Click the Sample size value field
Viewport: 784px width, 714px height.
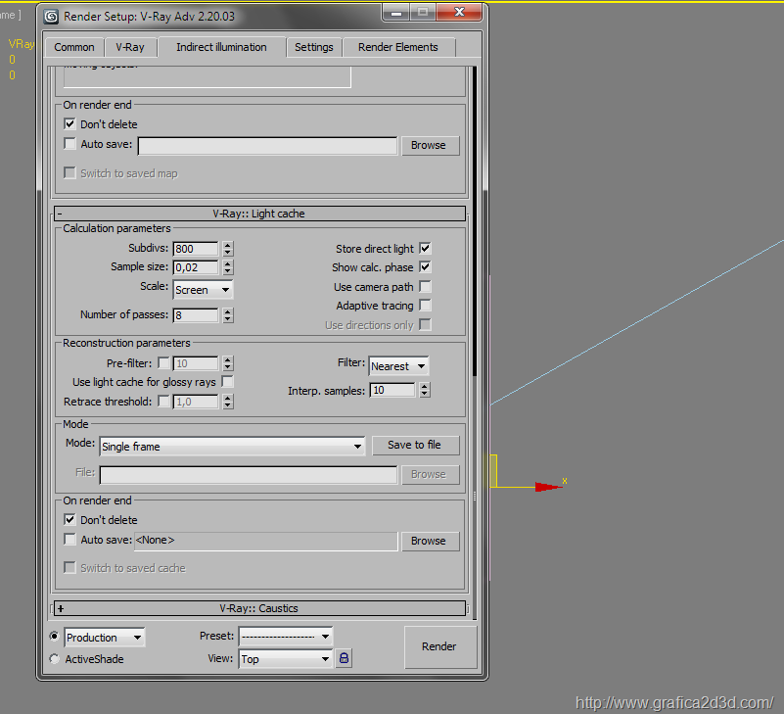pyautogui.click(x=196, y=267)
